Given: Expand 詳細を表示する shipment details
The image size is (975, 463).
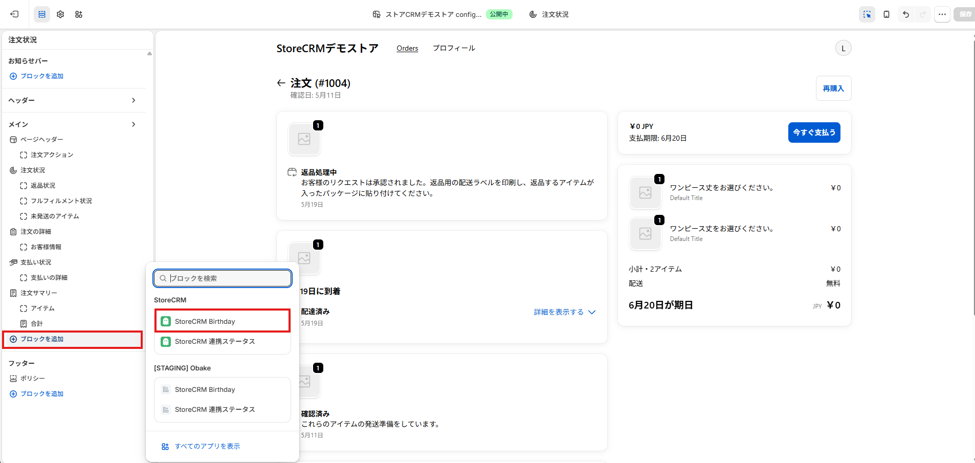Looking at the screenshot, I should (x=565, y=312).
